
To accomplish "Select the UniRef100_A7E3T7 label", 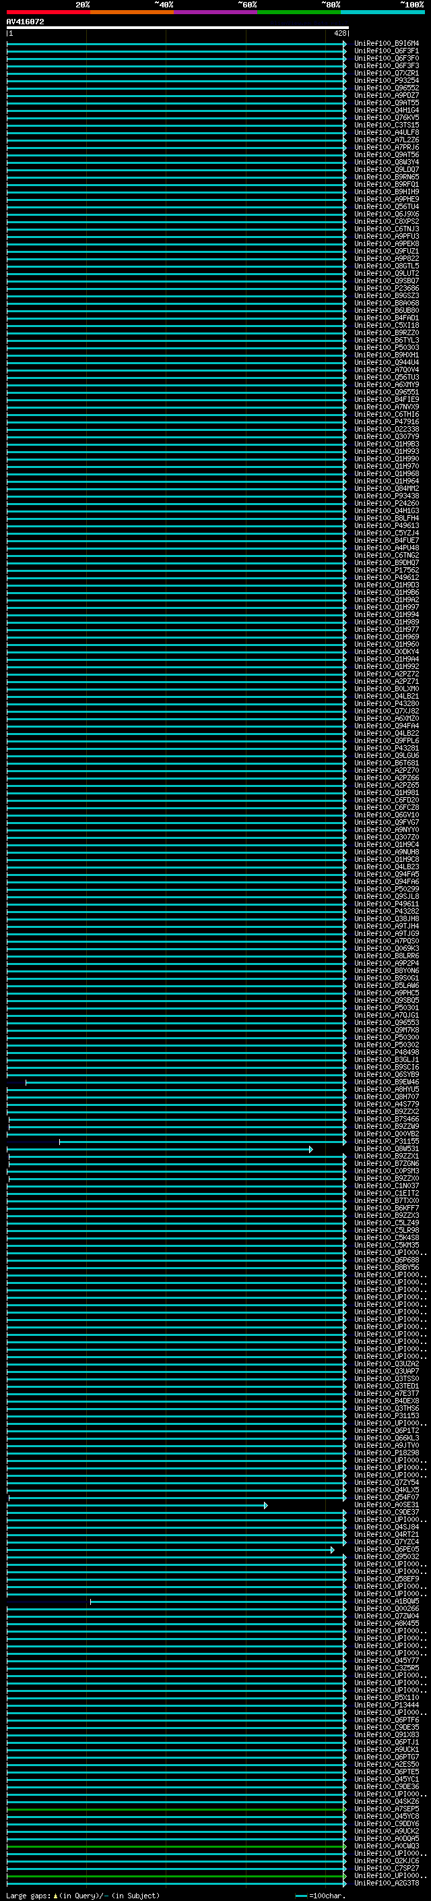I will [386, 1393].
